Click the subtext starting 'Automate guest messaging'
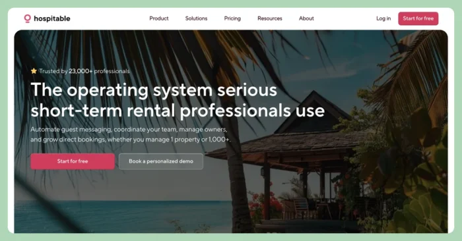This screenshot has width=462, height=241. tap(129, 129)
